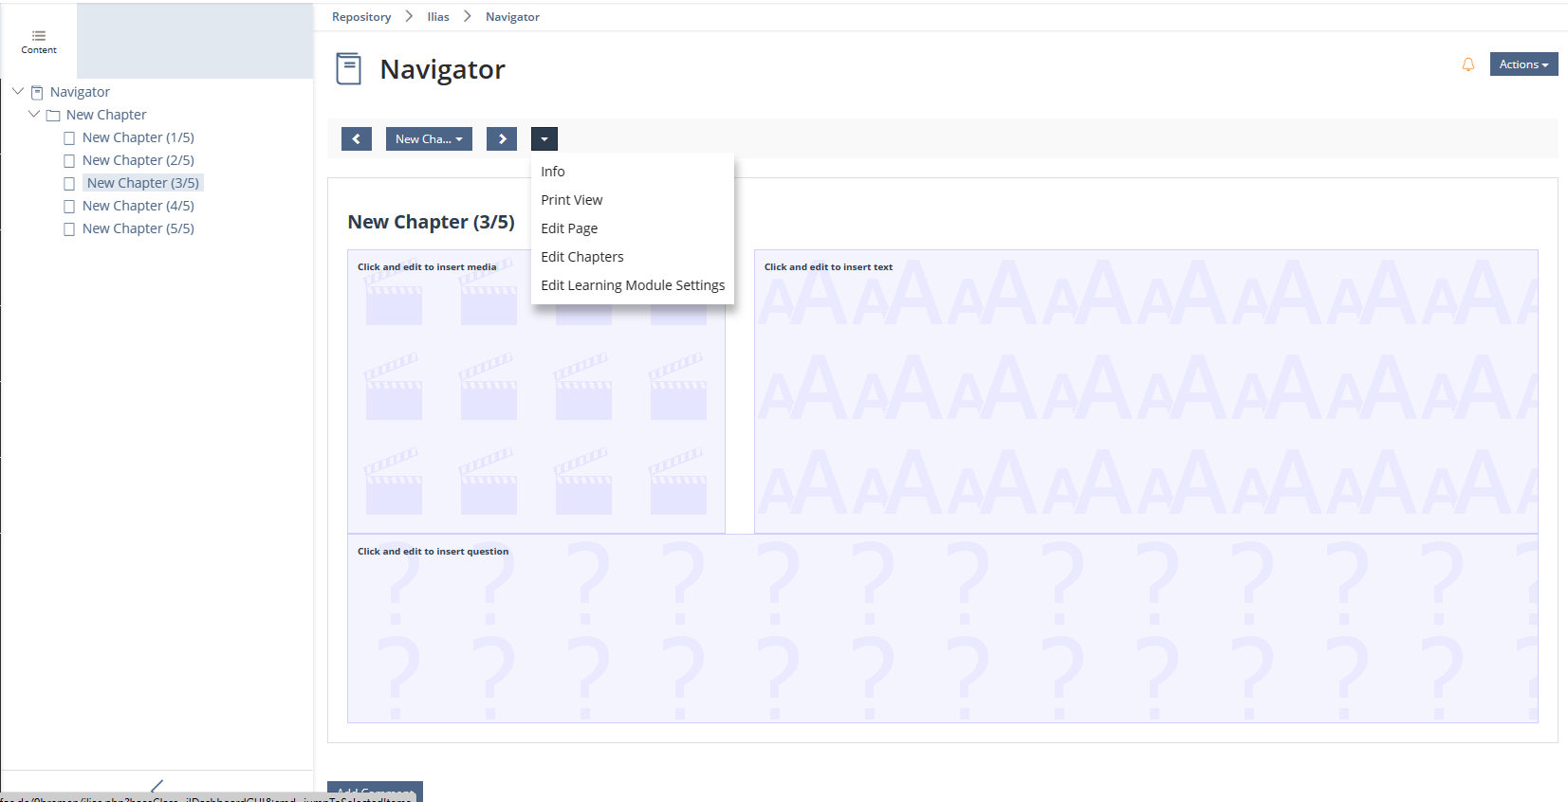Go to next page arrow button
This screenshot has height=802, width=1568.
502,139
